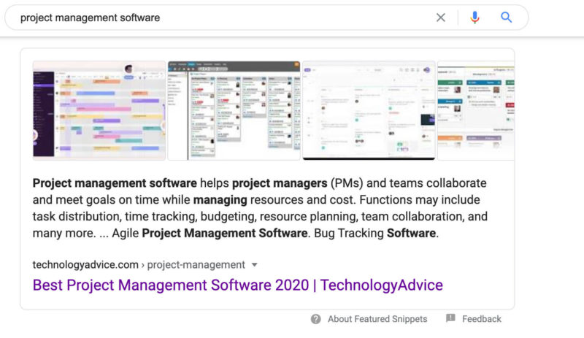Focus the search box containing project management software
Viewport: 584px width, 338px height.
[x=219, y=18]
